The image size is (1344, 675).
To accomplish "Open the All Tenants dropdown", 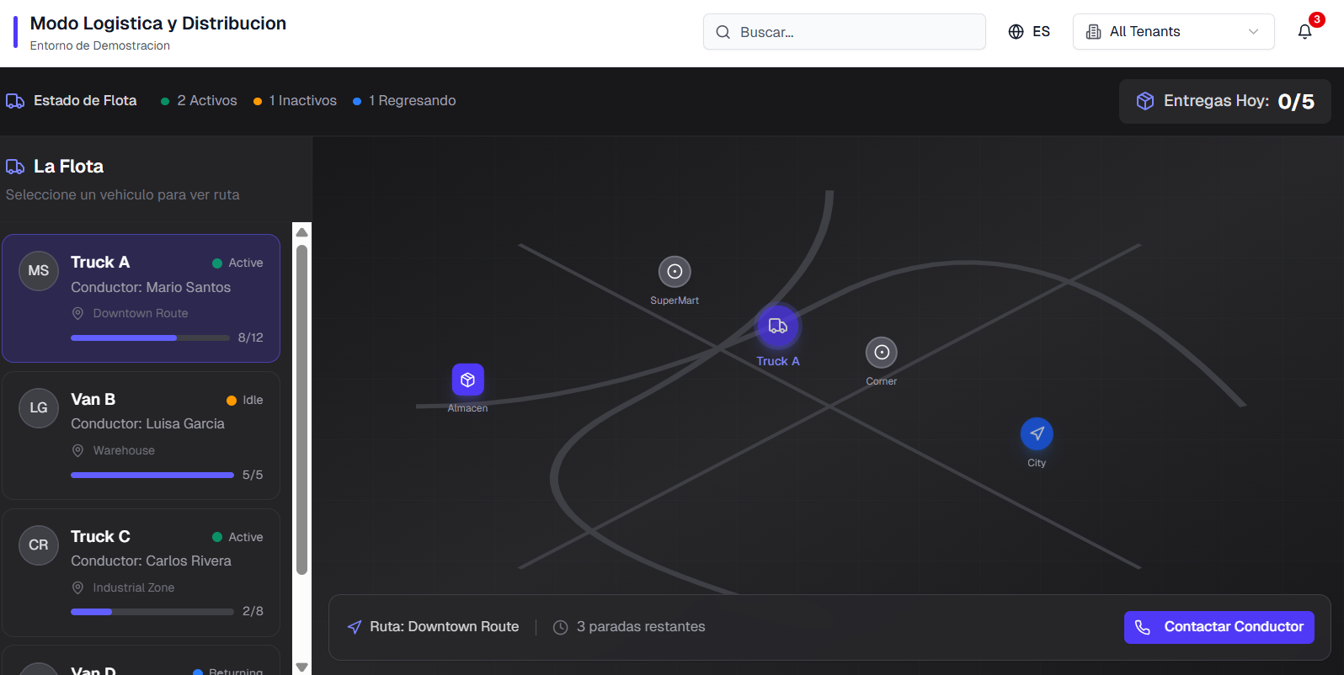I will [x=1172, y=32].
